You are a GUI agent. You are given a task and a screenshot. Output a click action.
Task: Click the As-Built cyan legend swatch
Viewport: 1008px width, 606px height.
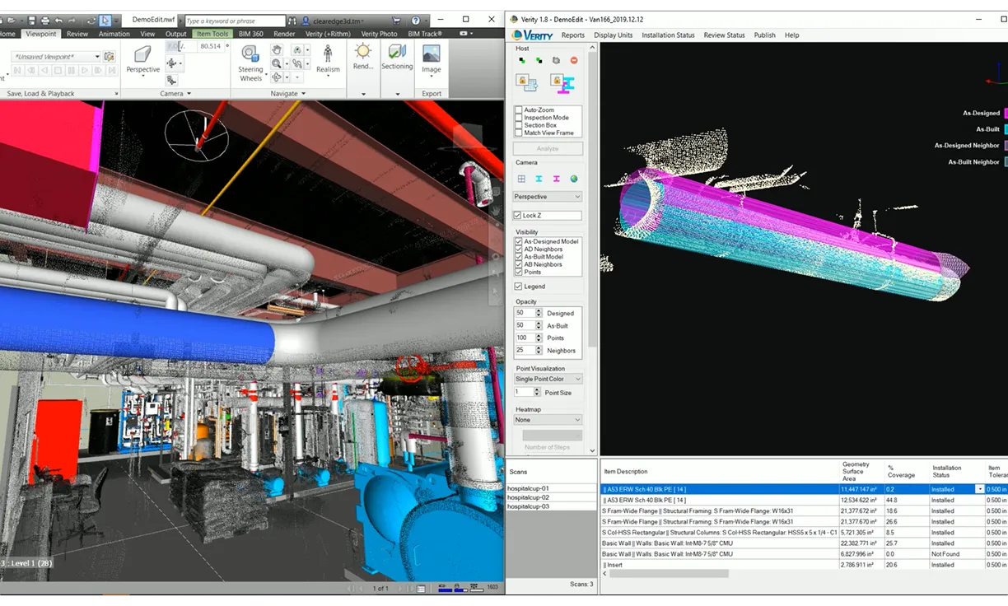pos(1006,129)
